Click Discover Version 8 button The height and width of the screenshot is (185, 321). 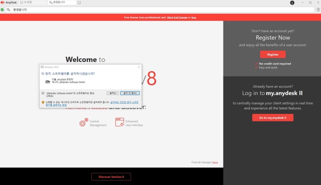[111, 177]
